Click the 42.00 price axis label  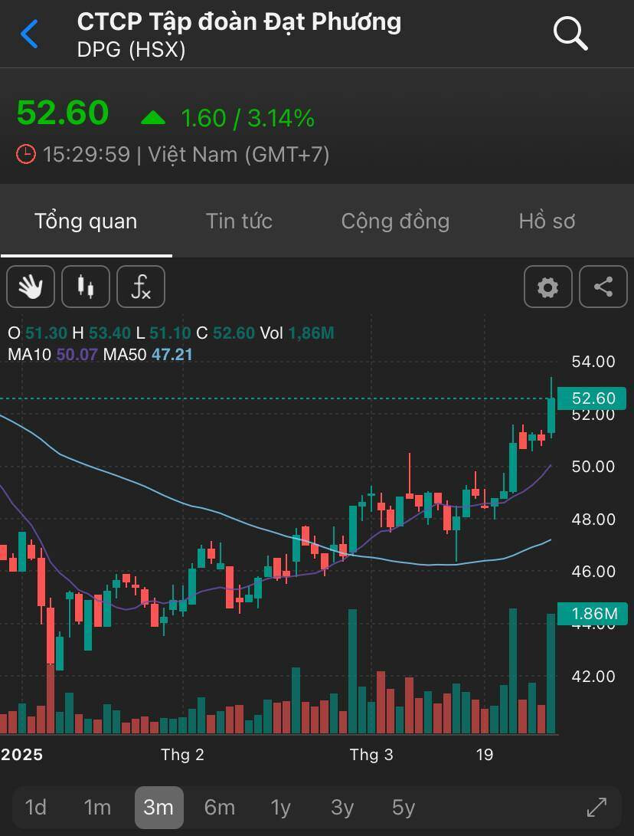pos(593,676)
